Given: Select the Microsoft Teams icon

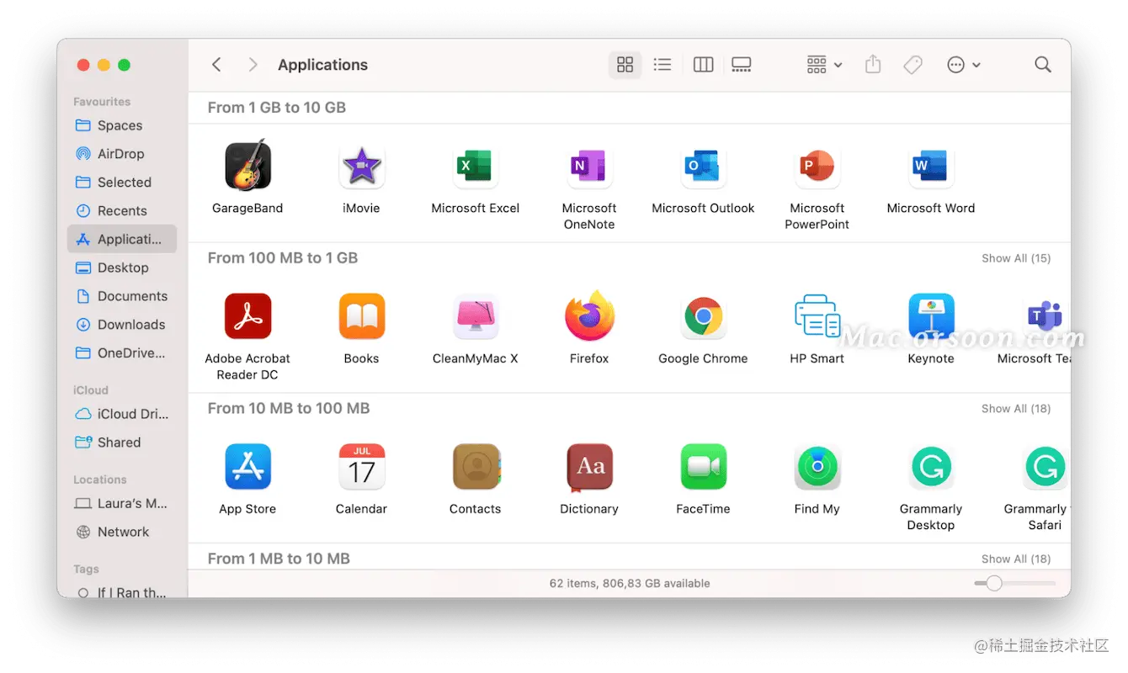Looking at the screenshot, I should click(x=1045, y=316).
